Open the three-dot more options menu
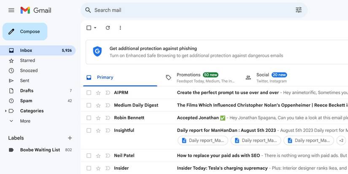The width and height of the screenshot is (348, 174). [x=120, y=28]
